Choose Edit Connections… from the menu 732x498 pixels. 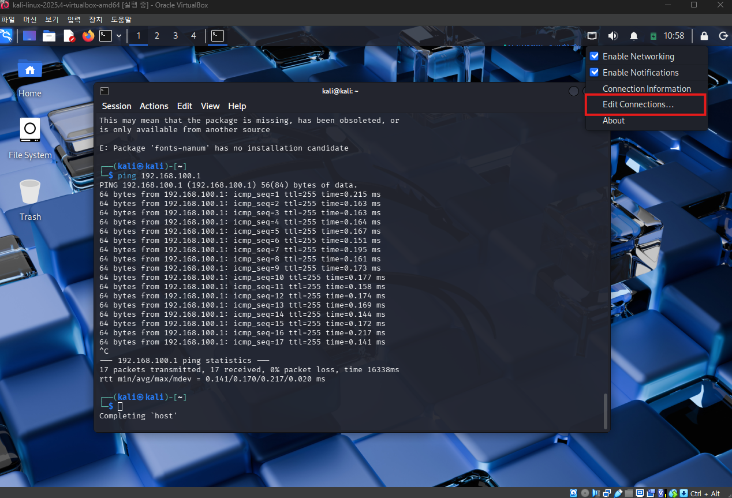coord(647,104)
